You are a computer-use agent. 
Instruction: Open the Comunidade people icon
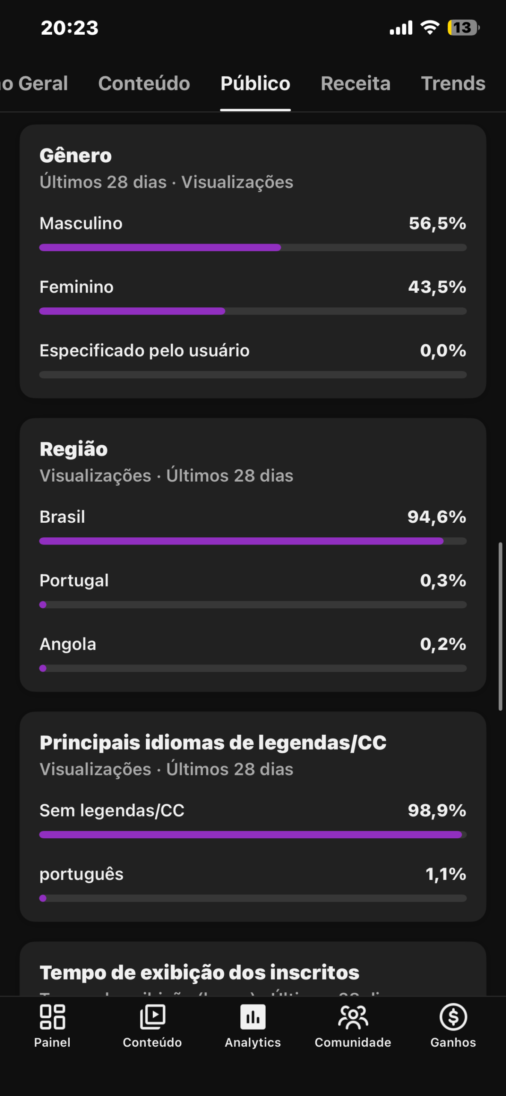pyautogui.click(x=353, y=1017)
